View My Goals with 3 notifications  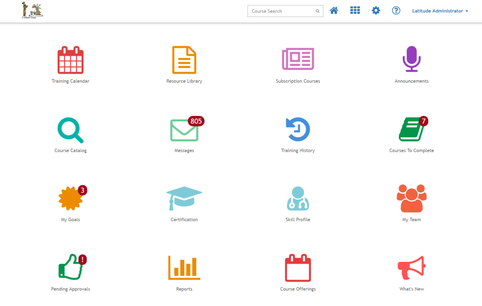point(70,199)
